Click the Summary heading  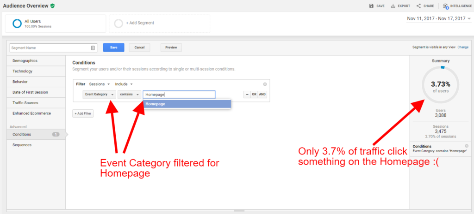point(441,61)
